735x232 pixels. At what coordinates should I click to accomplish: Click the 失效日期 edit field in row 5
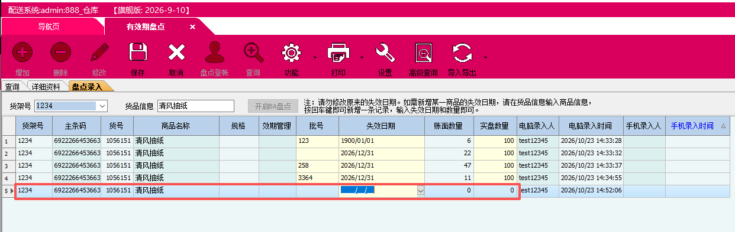point(378,191)
